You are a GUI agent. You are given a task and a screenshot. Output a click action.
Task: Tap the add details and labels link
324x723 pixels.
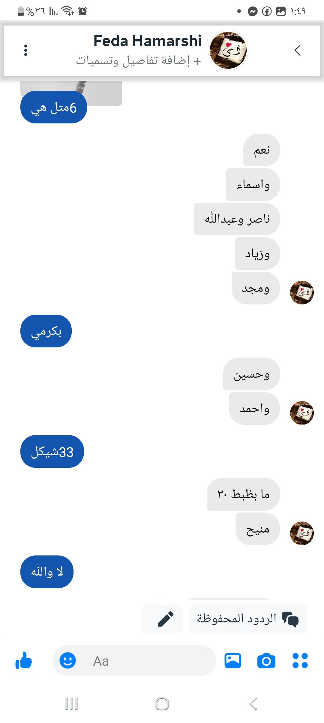click(x=138, y=61)
